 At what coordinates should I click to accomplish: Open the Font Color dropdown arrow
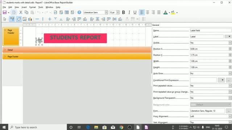169,13
